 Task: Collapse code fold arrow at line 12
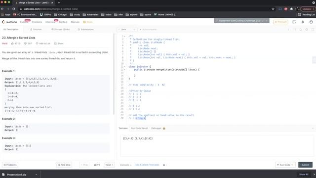tap(125, 70)
